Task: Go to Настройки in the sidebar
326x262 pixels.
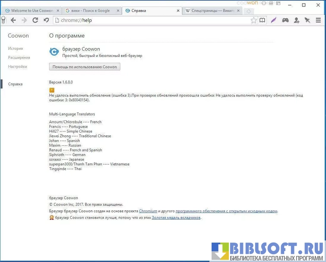Action: click(18, 67)
